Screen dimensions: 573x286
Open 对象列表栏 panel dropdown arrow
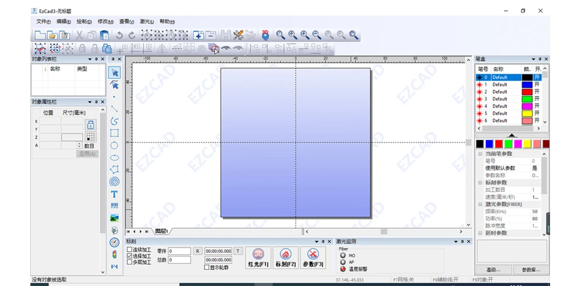89,59
